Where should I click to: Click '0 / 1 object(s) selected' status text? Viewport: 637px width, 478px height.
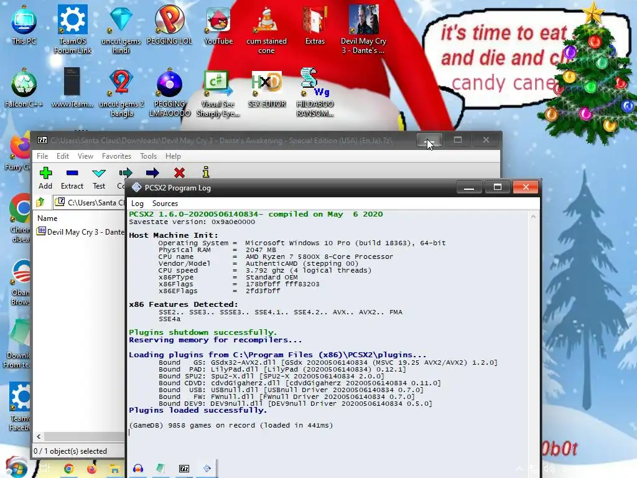pos(70,451)
